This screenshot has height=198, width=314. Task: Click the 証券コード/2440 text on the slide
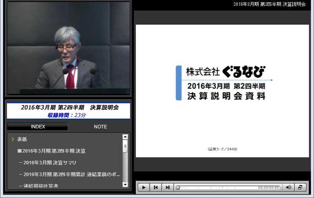pos(222,149)
